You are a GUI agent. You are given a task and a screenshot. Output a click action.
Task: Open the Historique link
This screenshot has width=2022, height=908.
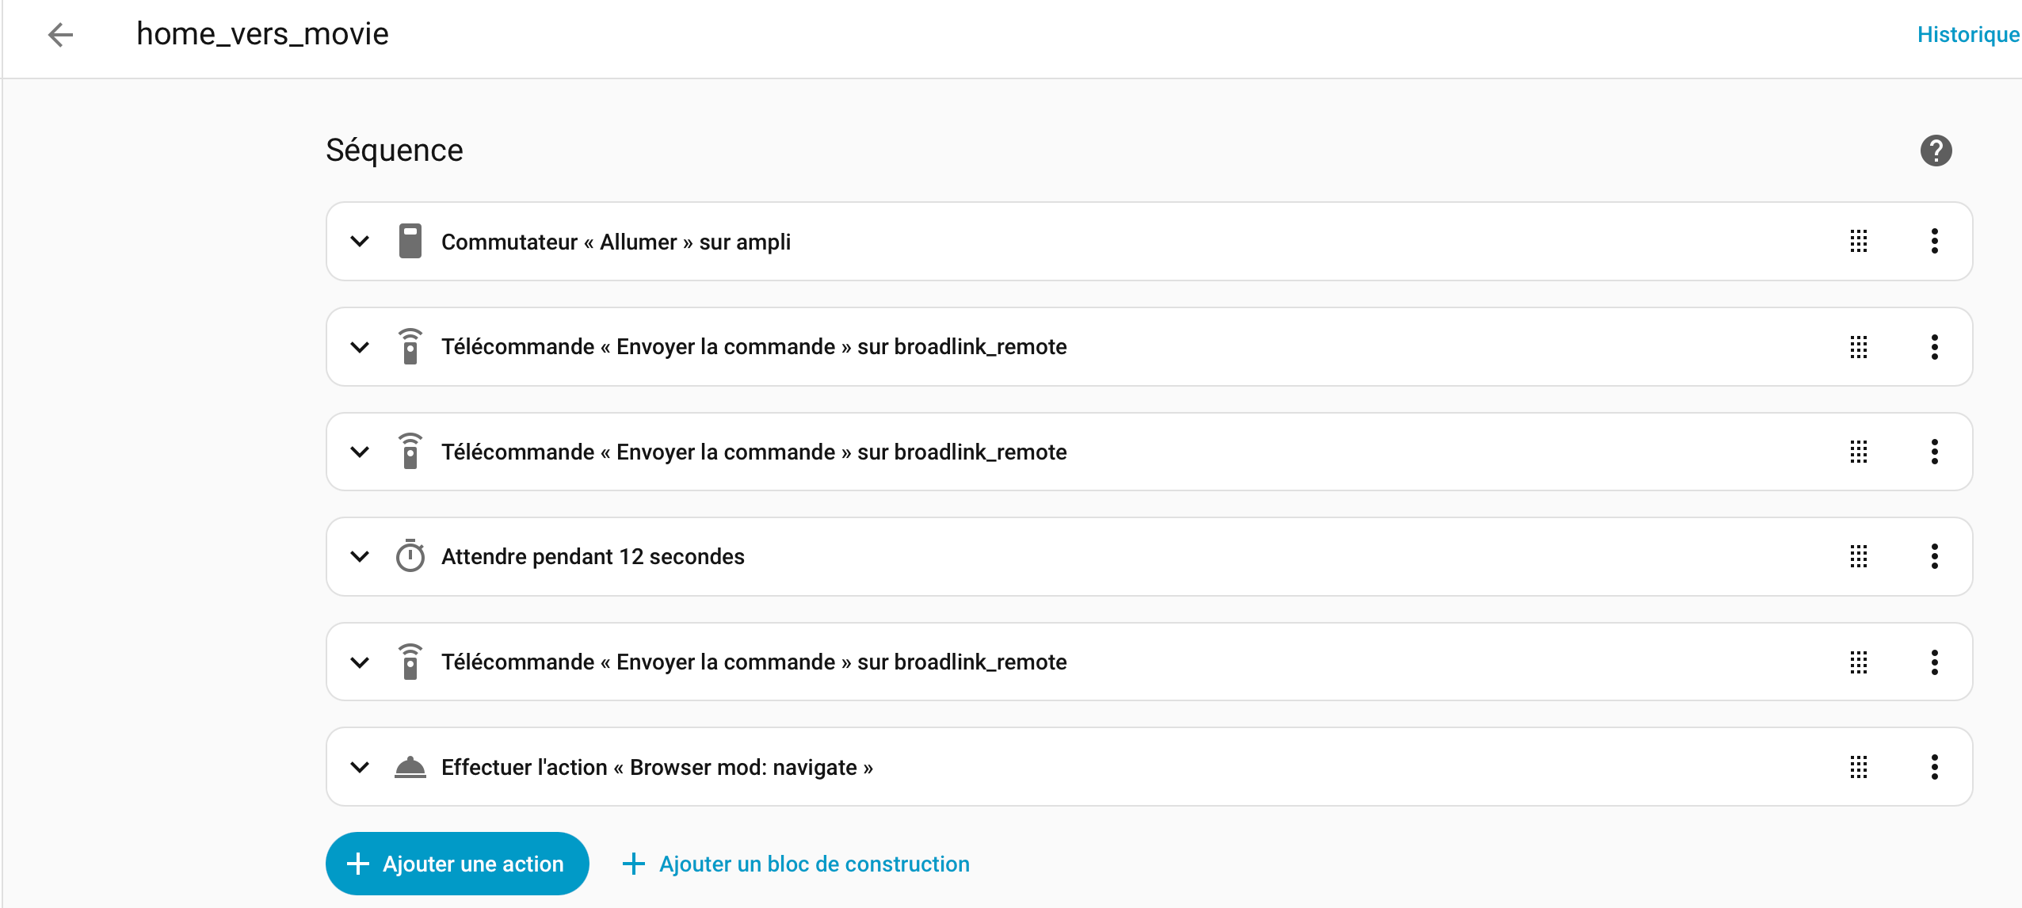point(1967,35)
